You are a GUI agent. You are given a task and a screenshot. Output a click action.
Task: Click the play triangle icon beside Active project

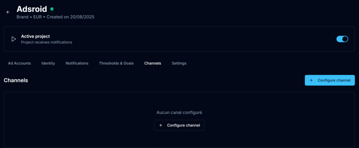point(14,39)
